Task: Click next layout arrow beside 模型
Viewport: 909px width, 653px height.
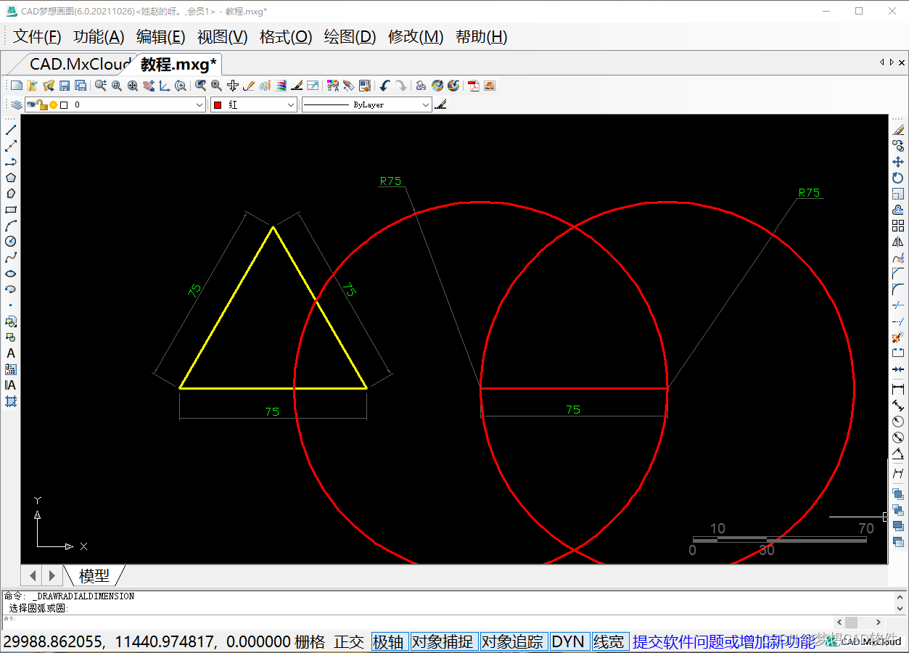Action: 52,576
